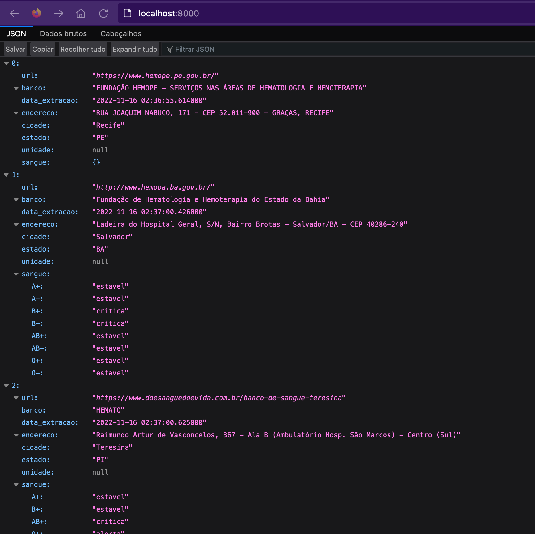Collapse endereco with RUA JOAQUIM NABUCO

click(16, 113)
